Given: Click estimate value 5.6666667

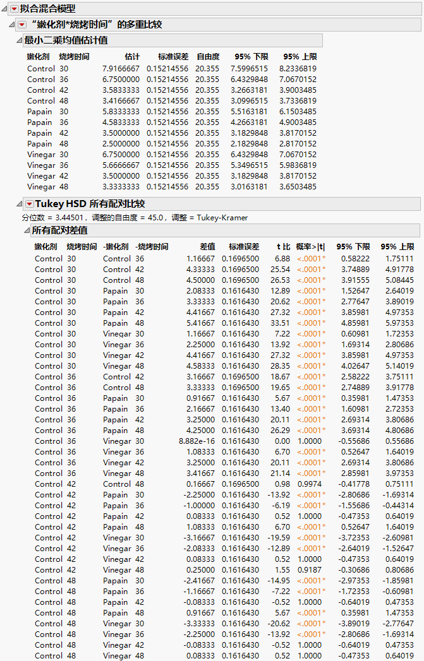Looking at the screenshot, I should (121, 165).
